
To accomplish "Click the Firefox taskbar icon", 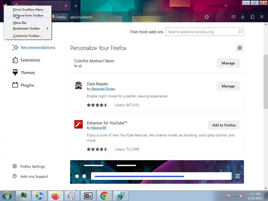I will [x=56, y=196].
